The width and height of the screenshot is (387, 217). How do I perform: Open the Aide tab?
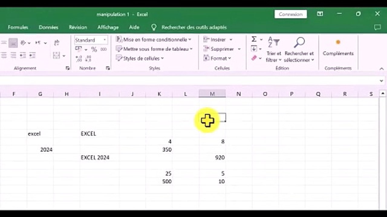(x=134, y=27)
